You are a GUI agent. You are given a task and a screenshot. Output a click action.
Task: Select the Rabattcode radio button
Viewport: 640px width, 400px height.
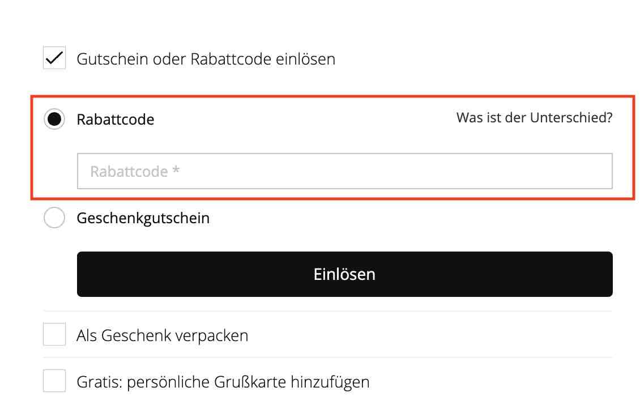click(x=54, y=119)
